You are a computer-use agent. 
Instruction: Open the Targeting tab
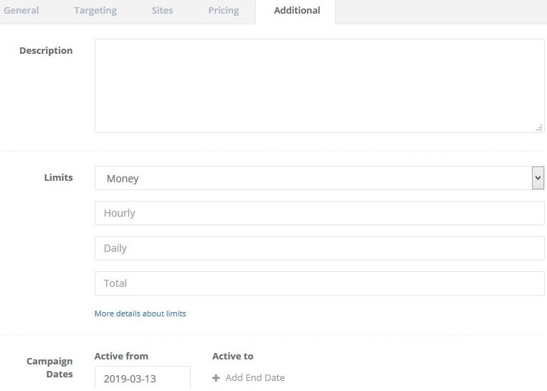click(x=95, y=11)
